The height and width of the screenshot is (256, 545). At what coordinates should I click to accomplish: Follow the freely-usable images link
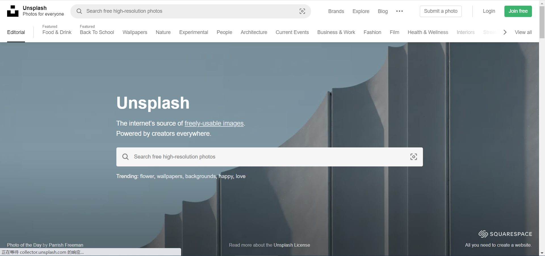tap(214, 123)
